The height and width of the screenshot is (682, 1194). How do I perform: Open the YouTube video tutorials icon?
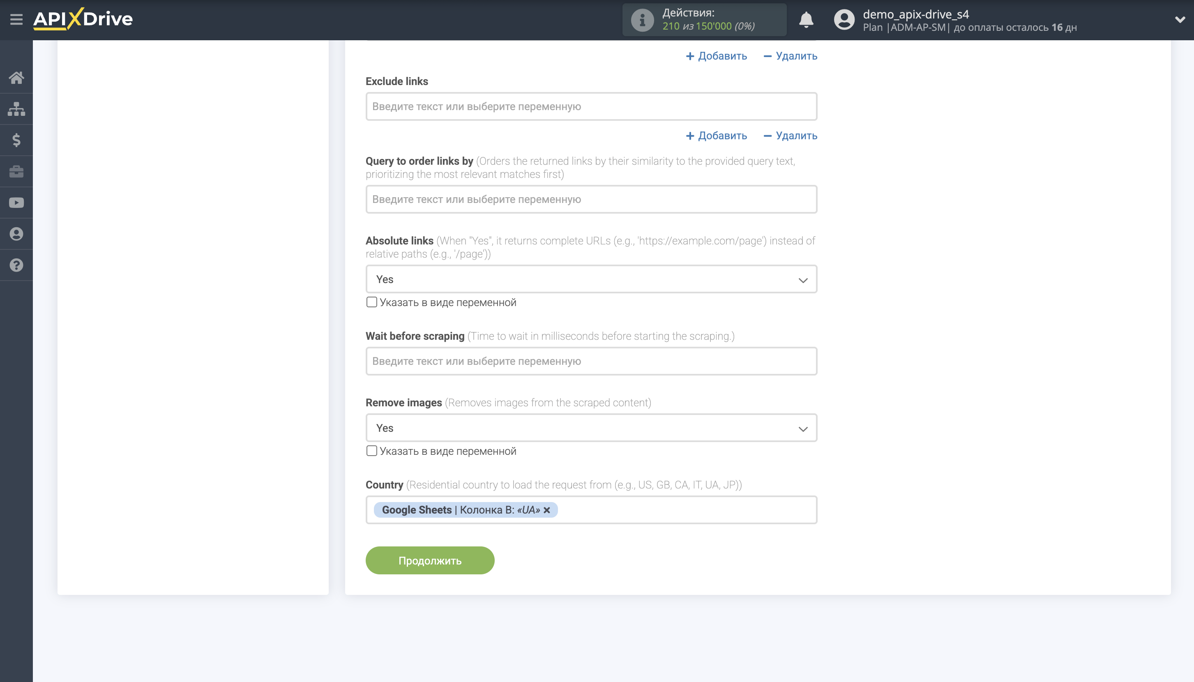click(16, 203)
